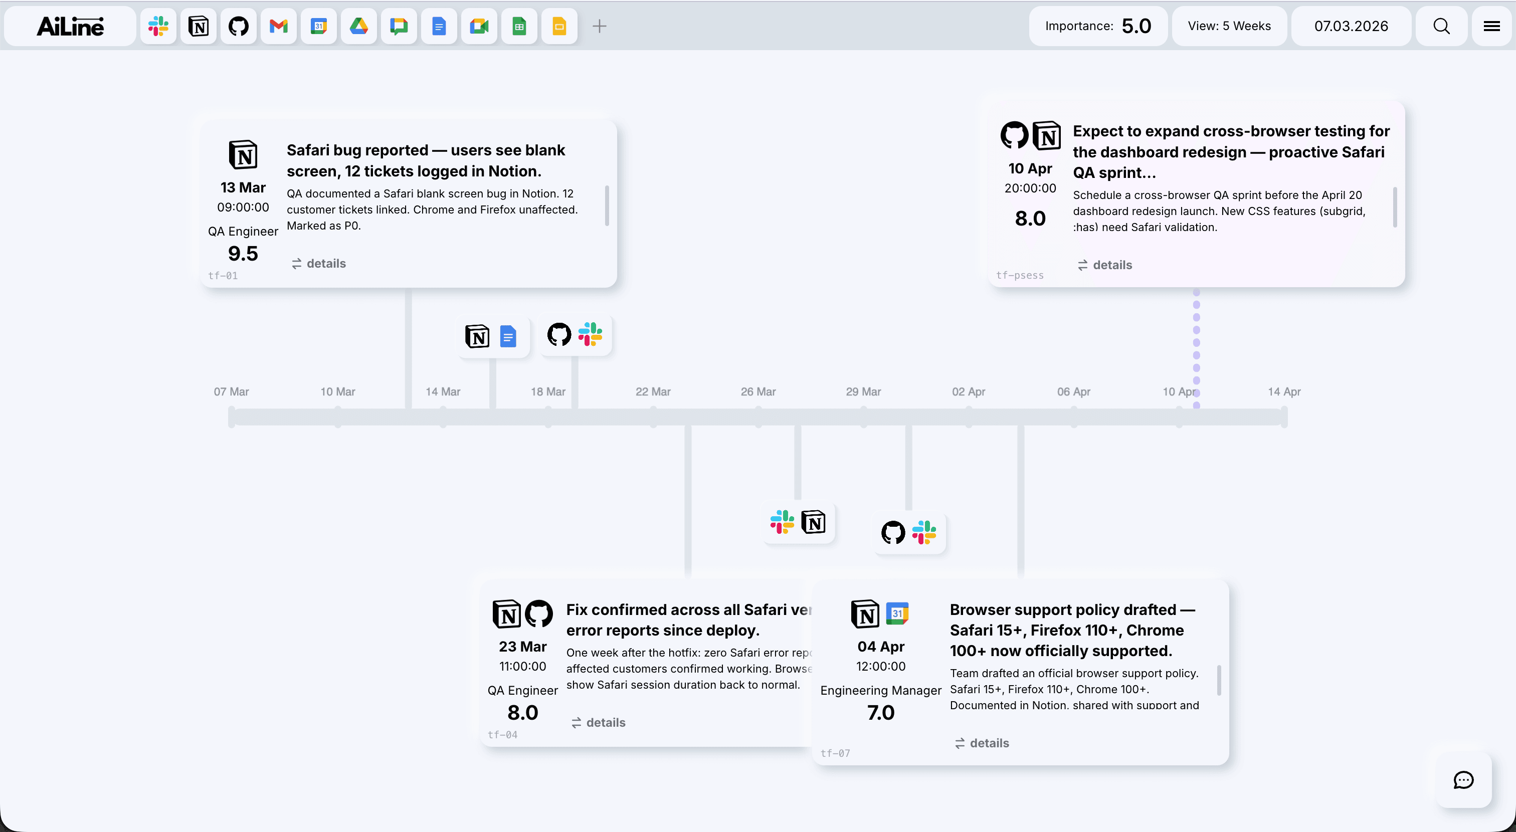
Task: Open the Google Docs toolbar icon
Action: point(439,26)
